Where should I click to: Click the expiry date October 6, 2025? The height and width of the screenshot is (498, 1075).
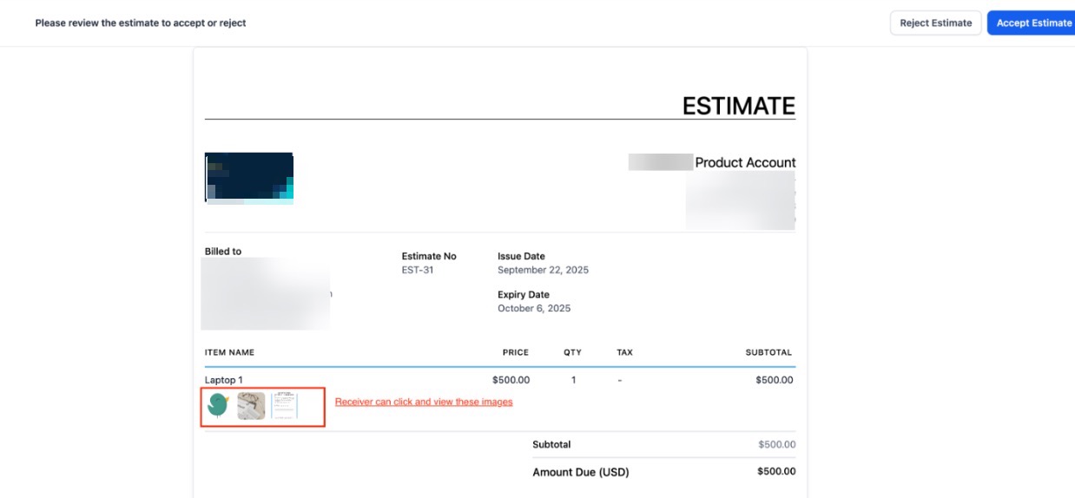click(534, 308)
